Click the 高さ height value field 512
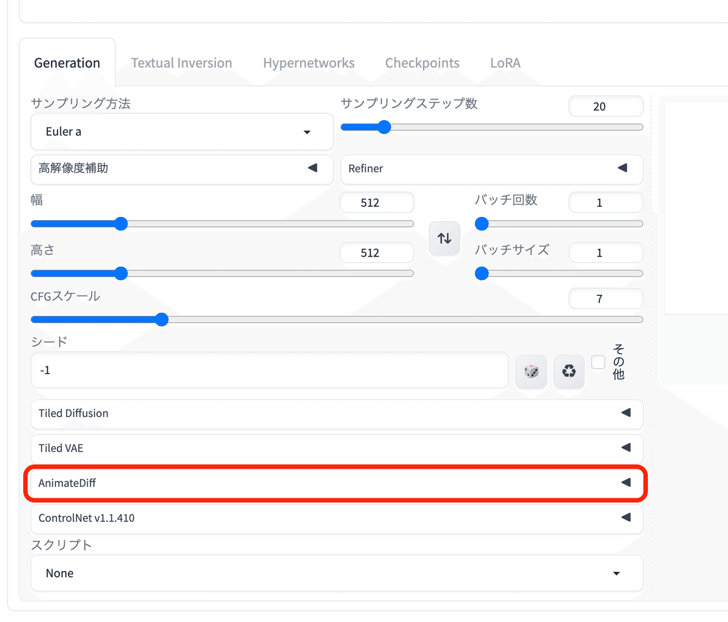 [377, 253]
